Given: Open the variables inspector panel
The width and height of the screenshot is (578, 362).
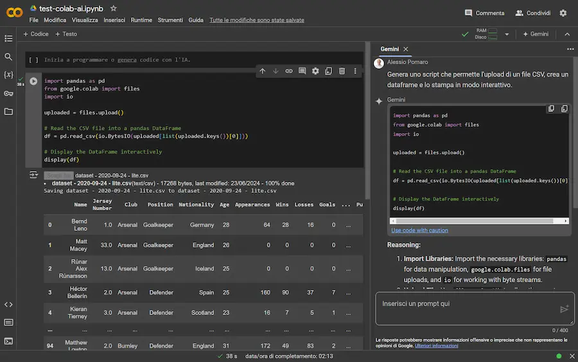Looking at the screenshot, I should tap(8, 75).
